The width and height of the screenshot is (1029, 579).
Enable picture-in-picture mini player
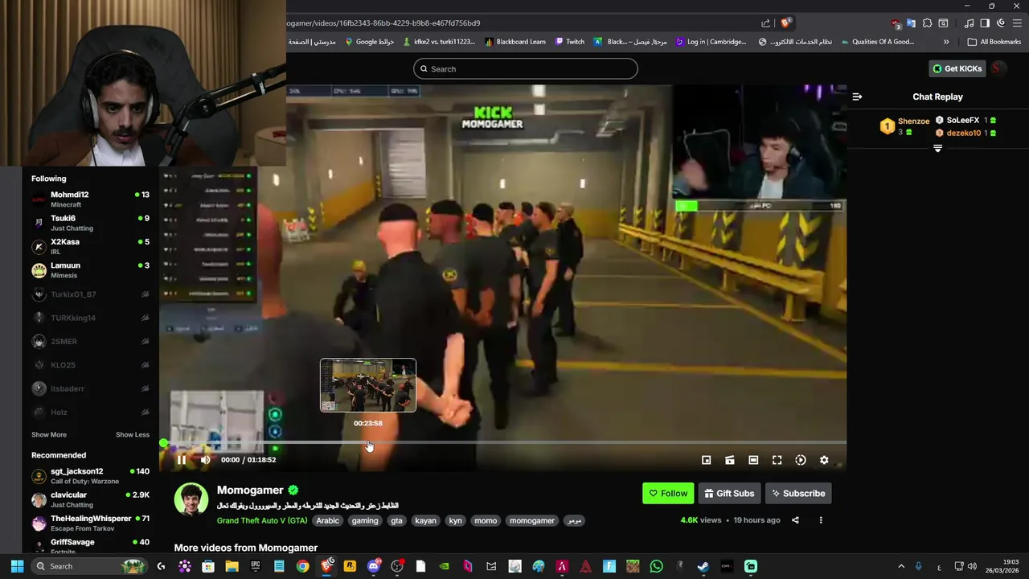tap(706, 460)
